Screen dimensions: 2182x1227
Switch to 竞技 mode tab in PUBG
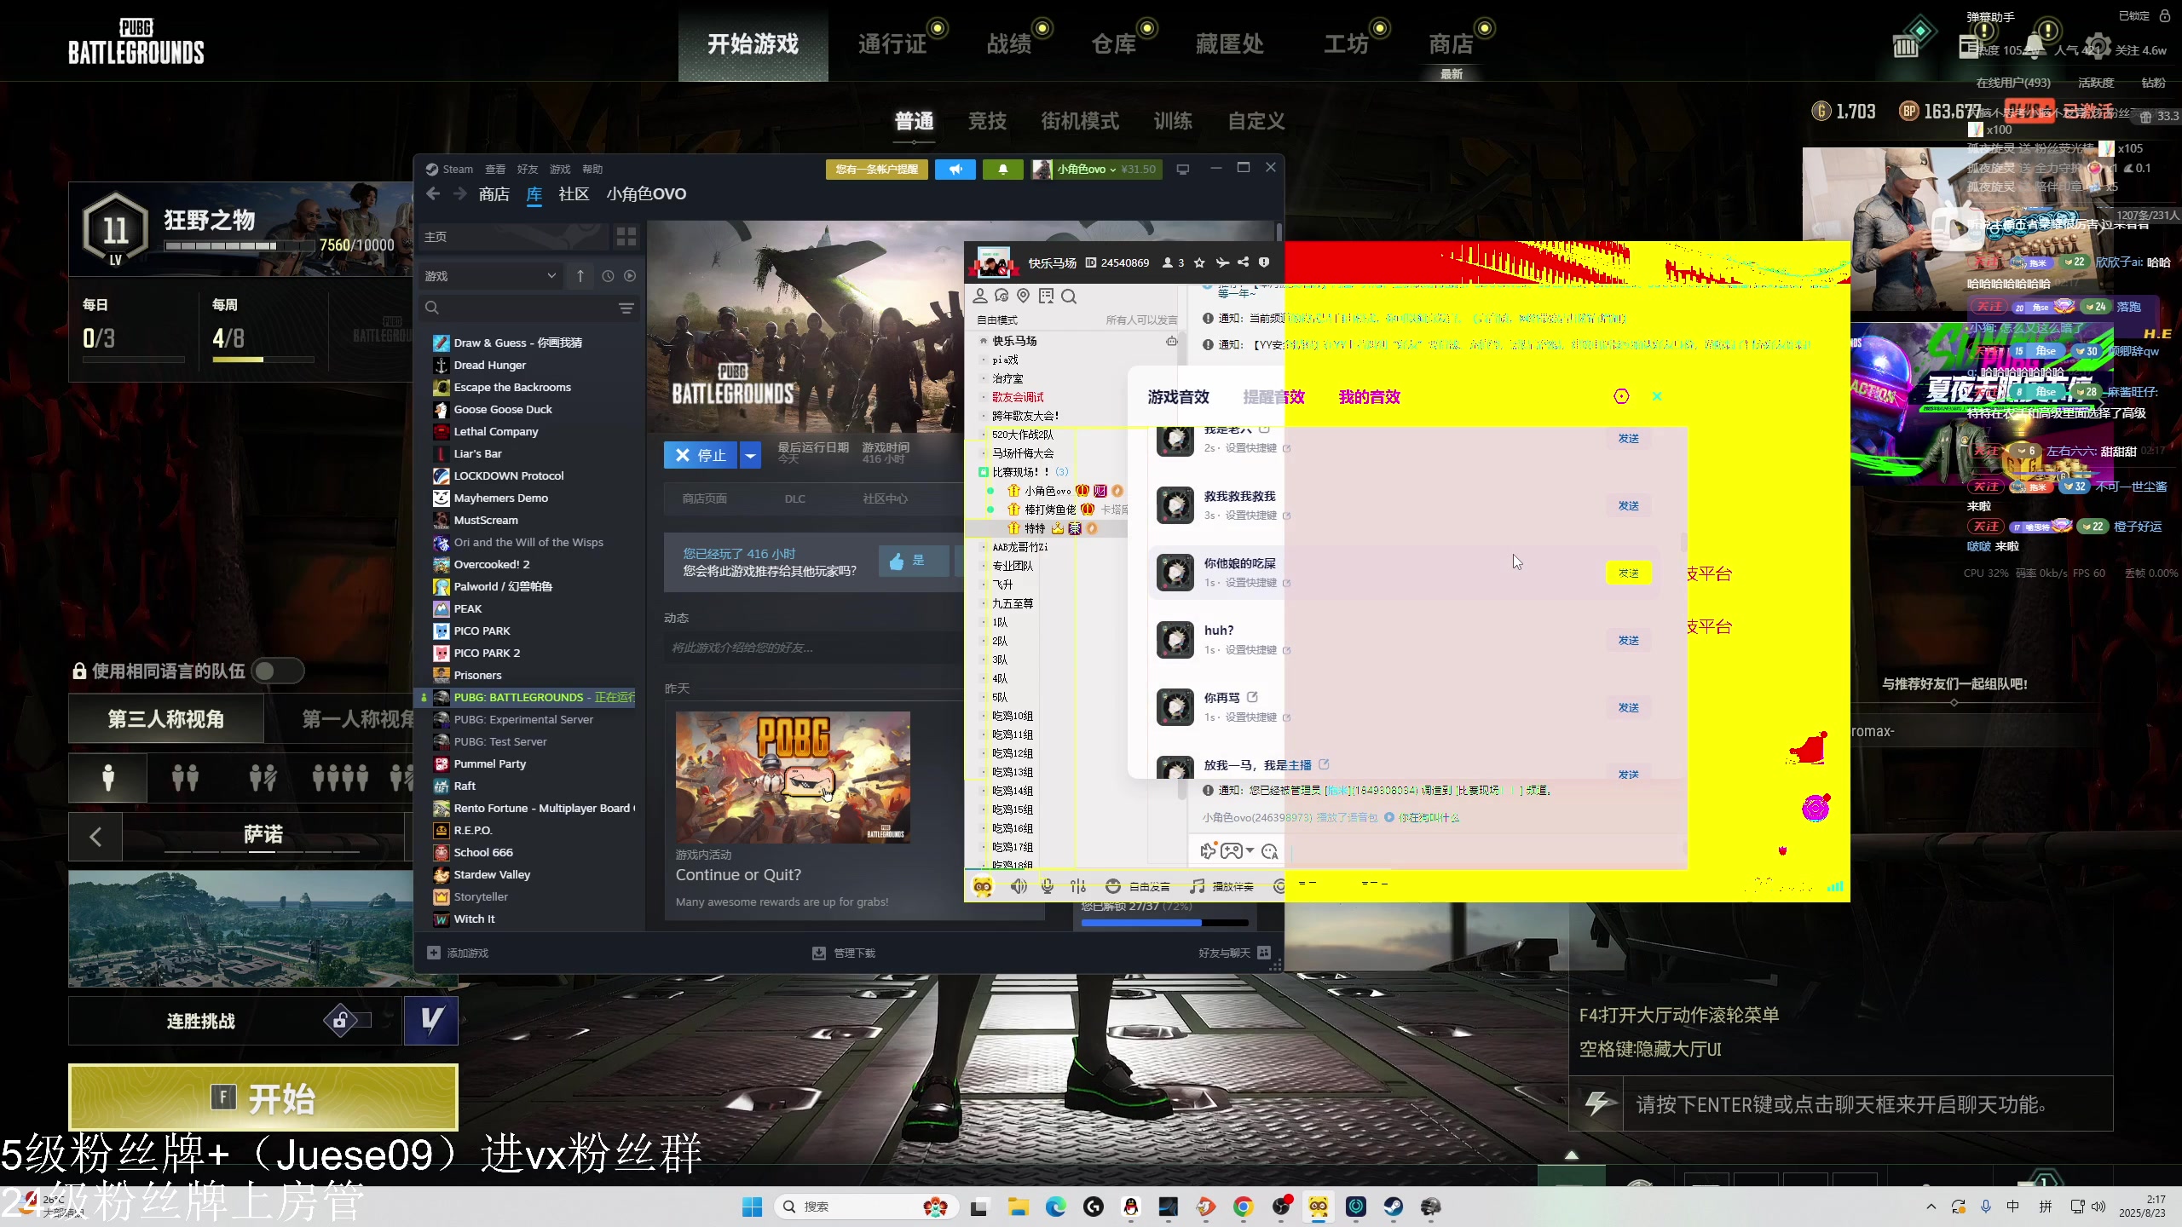[x=987, y=121]
